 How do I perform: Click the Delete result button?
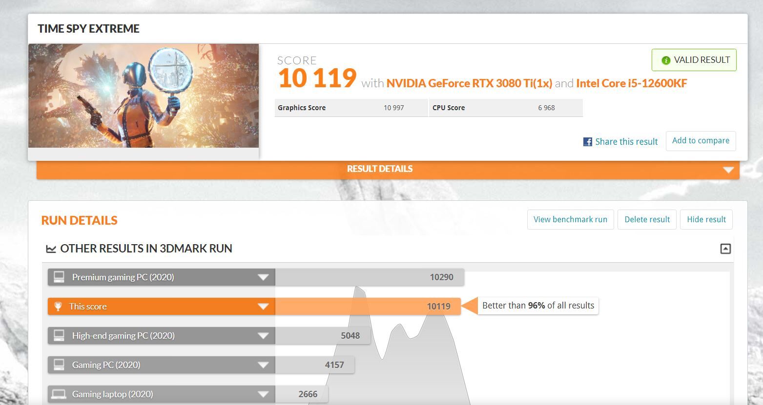(647, 219)
